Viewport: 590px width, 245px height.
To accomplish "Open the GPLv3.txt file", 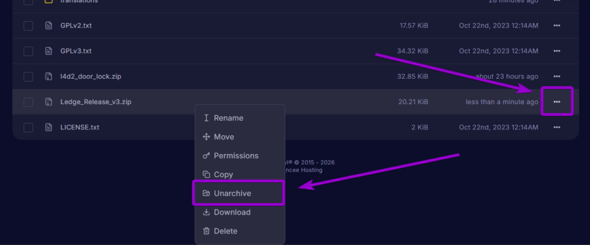I will [x=76, y=51].
